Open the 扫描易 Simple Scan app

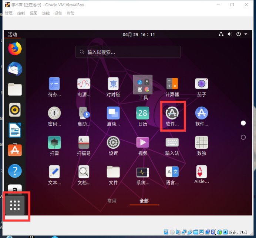click(x=84, y=146)
